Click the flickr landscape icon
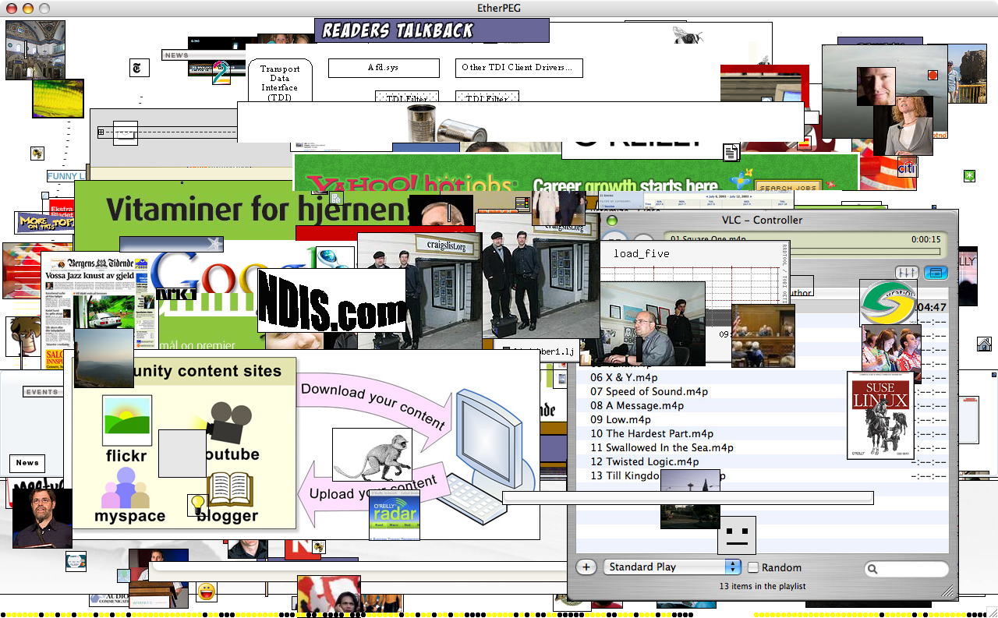The width and height of the screenshot is (998, 618). (127, 421)
